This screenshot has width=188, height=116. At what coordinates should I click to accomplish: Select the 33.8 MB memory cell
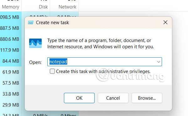11,94
